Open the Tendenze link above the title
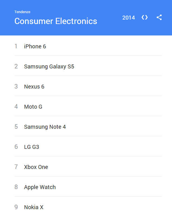The height and width of the screenshot is (215, 172). point(22,12)
